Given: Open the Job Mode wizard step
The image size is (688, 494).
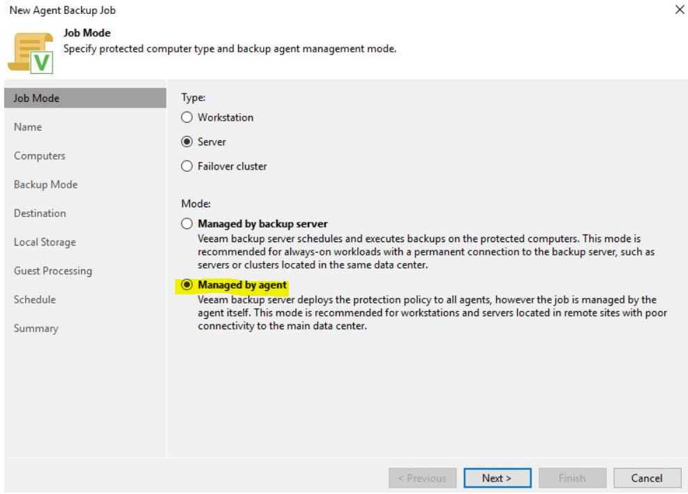Looking at the screenshot, I should [x=85, y=98].
